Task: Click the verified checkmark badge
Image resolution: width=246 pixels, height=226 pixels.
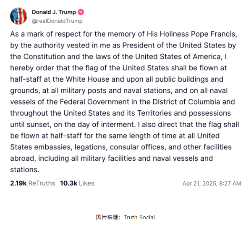Action: (x=81, y=12)
